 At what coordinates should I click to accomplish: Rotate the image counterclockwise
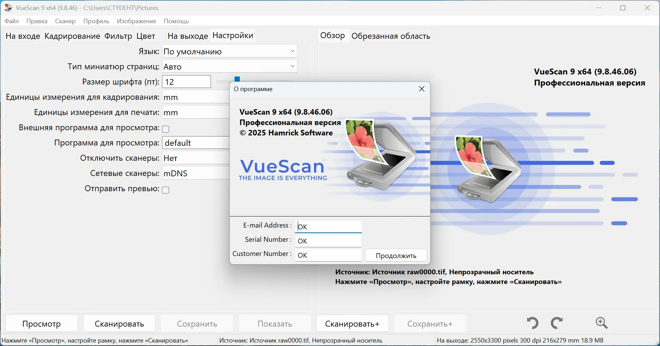click(532, 323)
